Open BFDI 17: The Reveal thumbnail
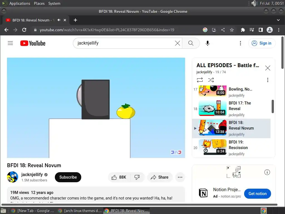Viewport: 285px width, 214px height. click(x=212, y=108)
